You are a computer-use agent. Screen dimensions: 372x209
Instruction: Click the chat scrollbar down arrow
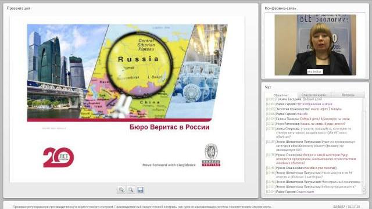point(364,192)
